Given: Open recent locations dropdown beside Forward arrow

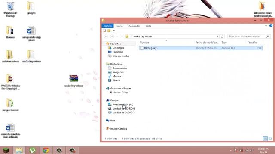Looking at the screenshot, I should [x=117, y=36].
